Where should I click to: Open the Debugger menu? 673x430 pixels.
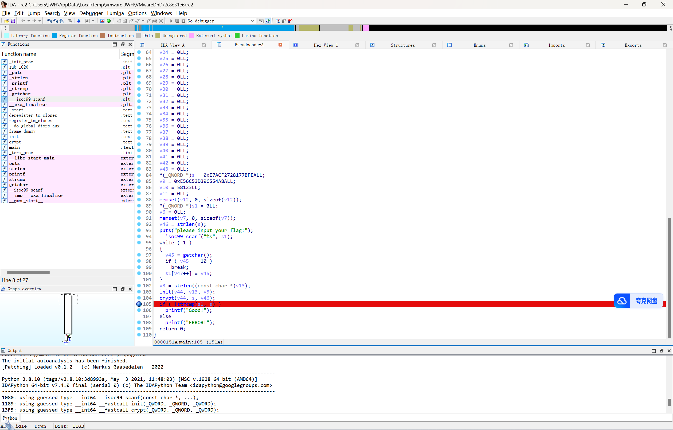click(91, 13)
